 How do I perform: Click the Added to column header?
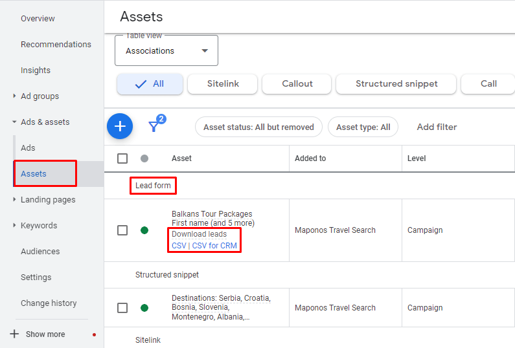pos(310,158)
